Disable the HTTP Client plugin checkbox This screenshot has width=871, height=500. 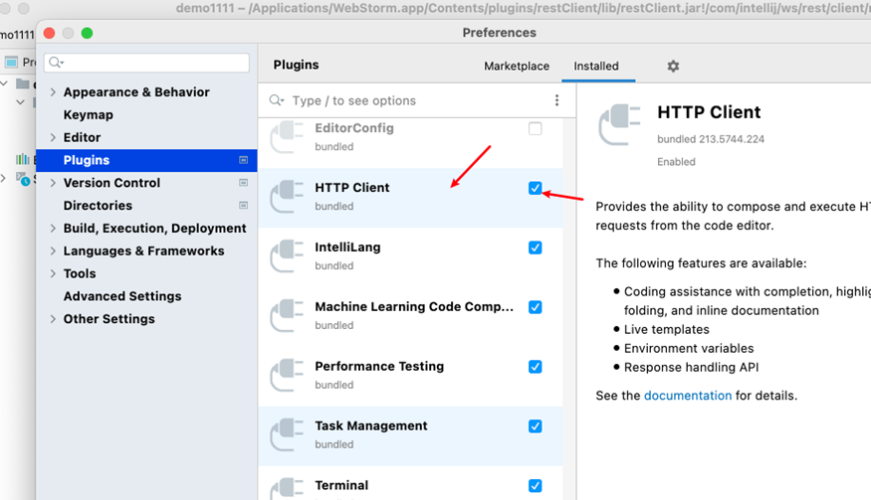click(535, 188)
